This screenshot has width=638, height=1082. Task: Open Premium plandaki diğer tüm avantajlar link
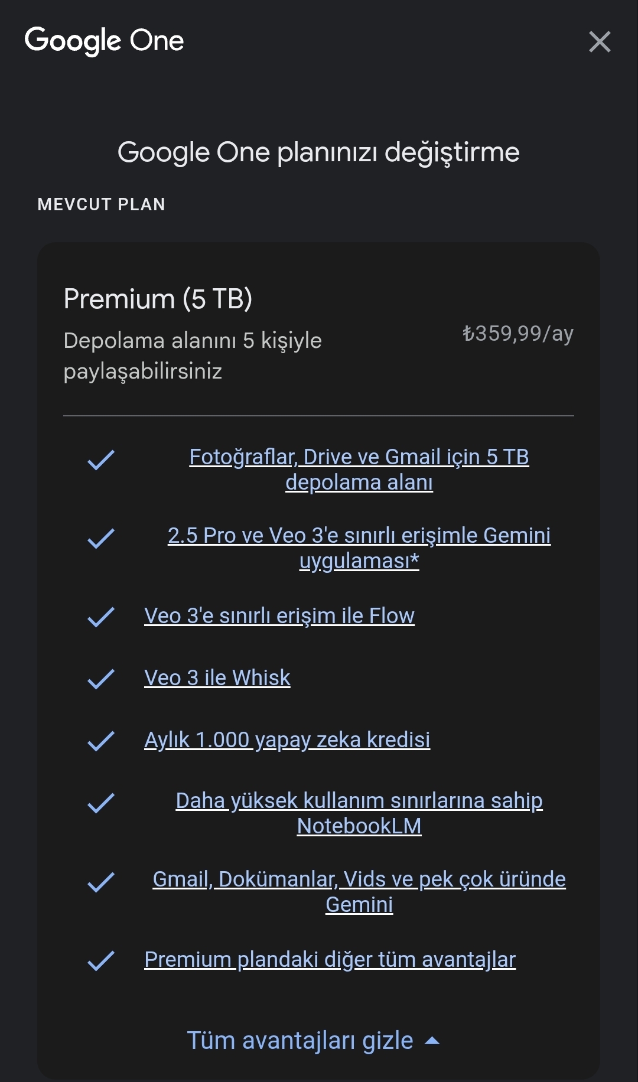click(x=330, y=960)
